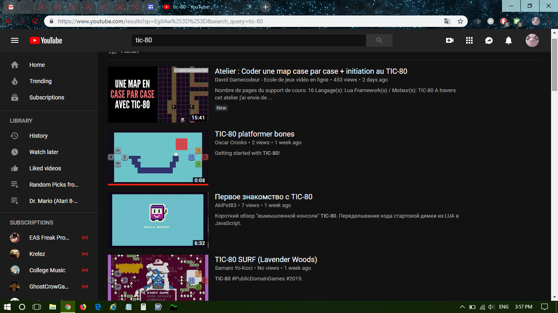Open a new browser tab
558x313 pixels.
(x=266, y=7)
